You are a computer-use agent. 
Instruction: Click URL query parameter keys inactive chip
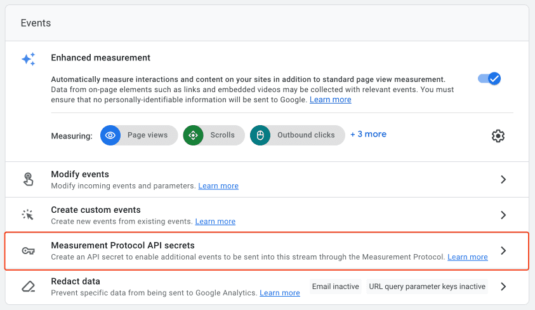click(x=427, y=286)
